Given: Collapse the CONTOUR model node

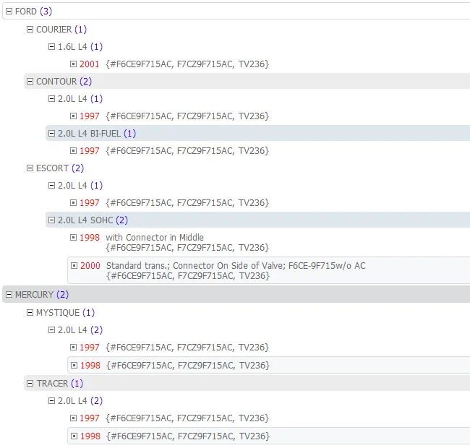Looking at the screenshot, I should [30, 82].
